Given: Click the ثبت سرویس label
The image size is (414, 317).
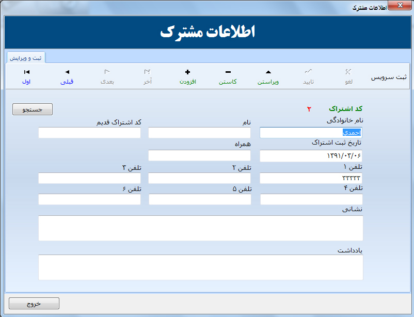Looking at the screenshot, I should coord(389,77).
